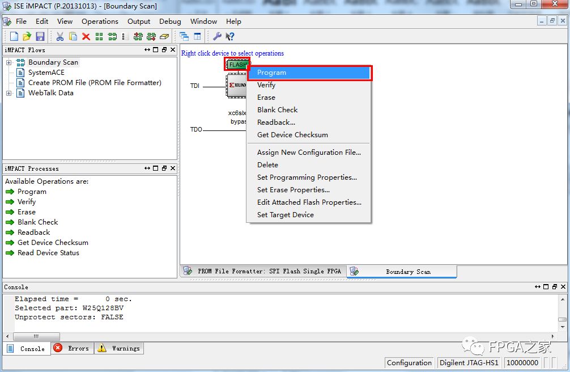The width and height of the screenshot is (570, 372).
Task: Float the Console panel
Action: [554, 287]
